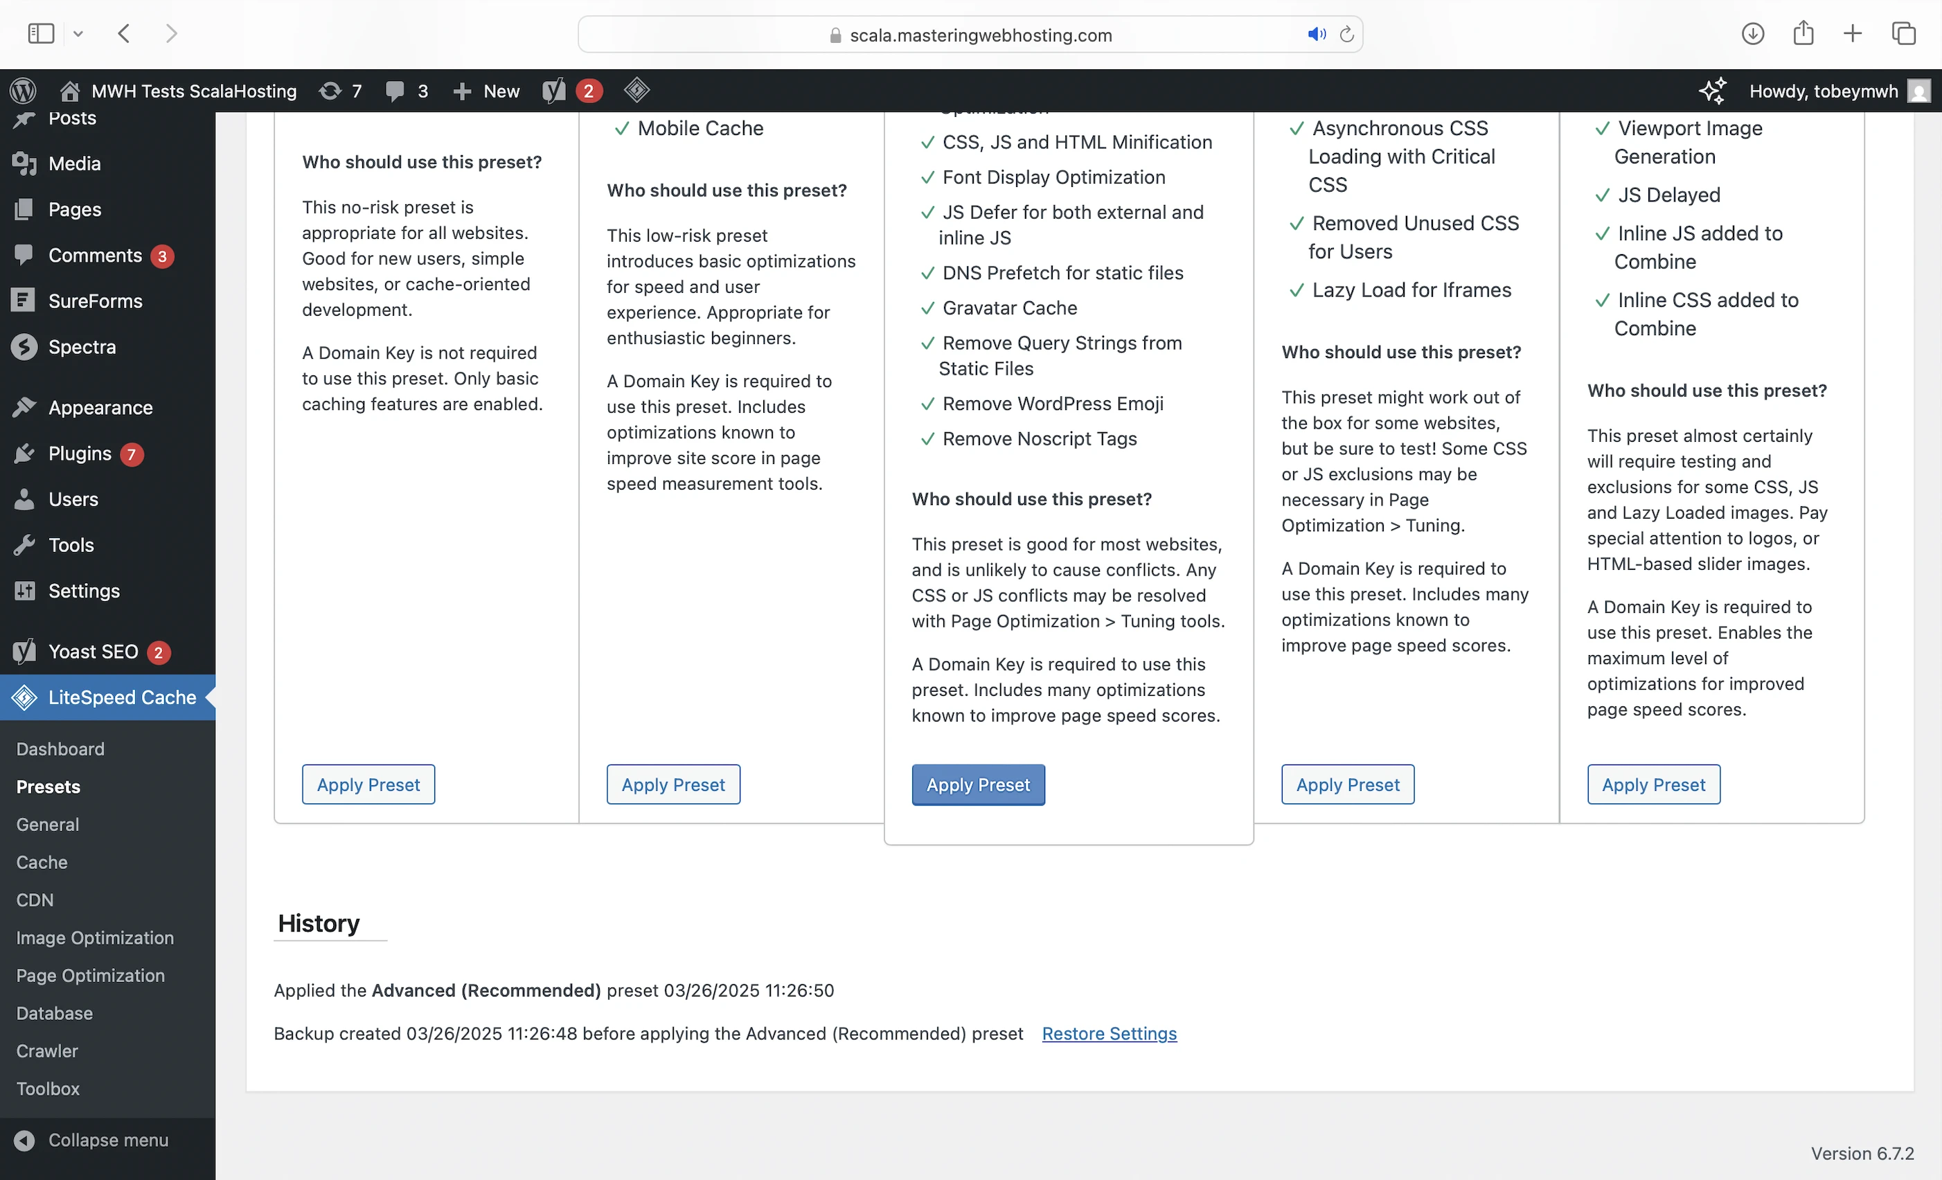
Task: Open the New content dropdown
Action: (x=486, y=91)
